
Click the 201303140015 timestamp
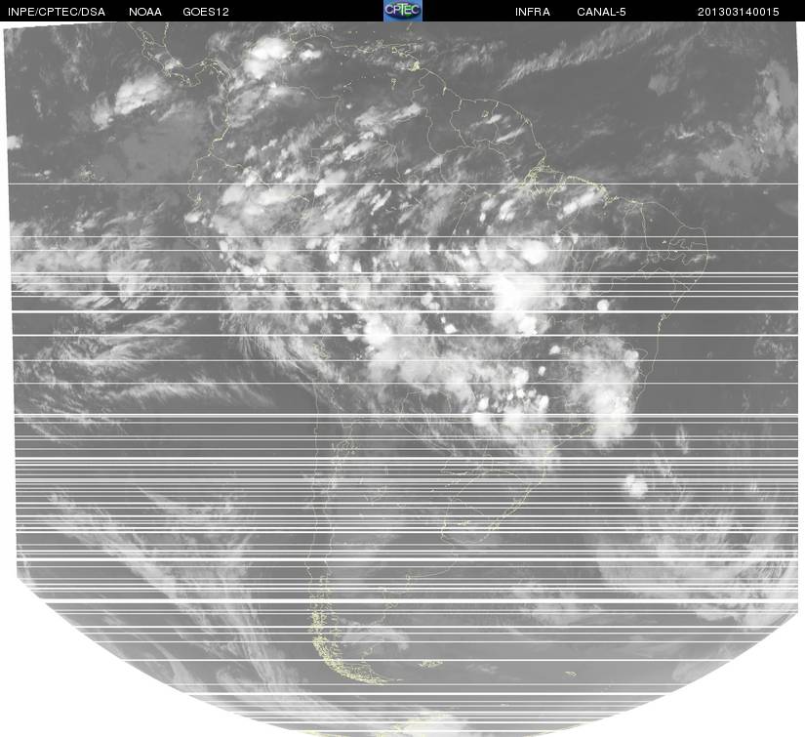click(739, 12)
